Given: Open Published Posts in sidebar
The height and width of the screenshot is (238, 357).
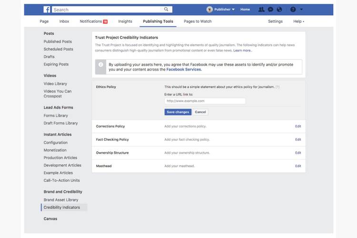Looking at the screenshot, I should tap(58, 42).
